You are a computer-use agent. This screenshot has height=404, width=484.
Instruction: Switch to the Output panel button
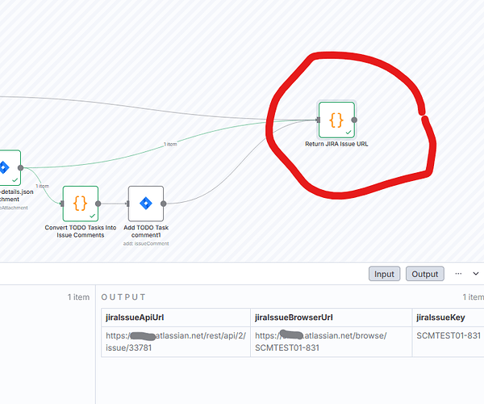tap(425, 274)
